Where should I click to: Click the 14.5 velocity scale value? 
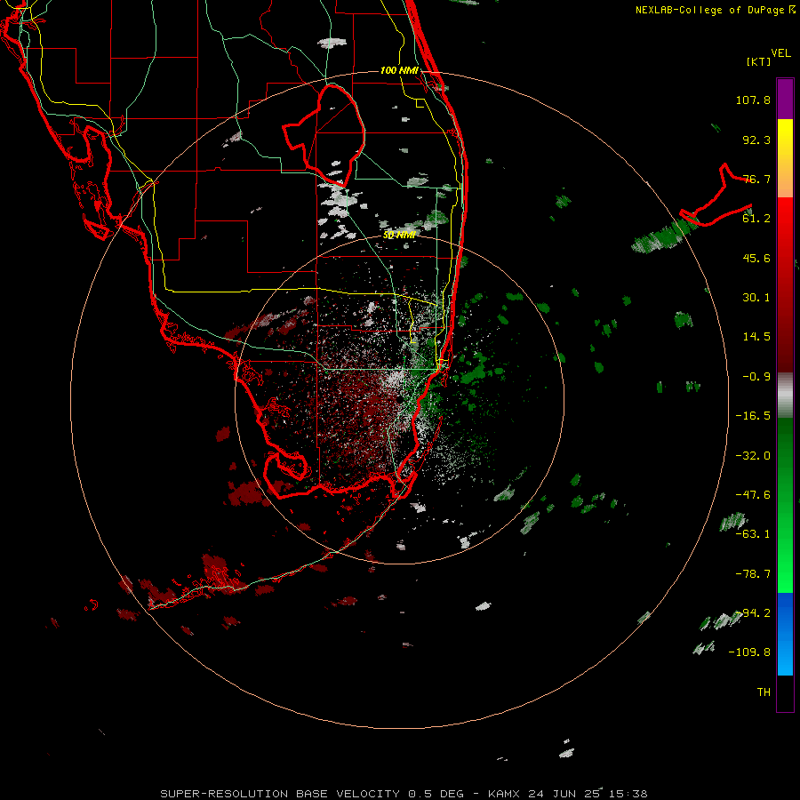(x=756, y=337)
